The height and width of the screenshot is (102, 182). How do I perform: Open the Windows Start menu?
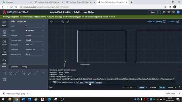[3, 99]
